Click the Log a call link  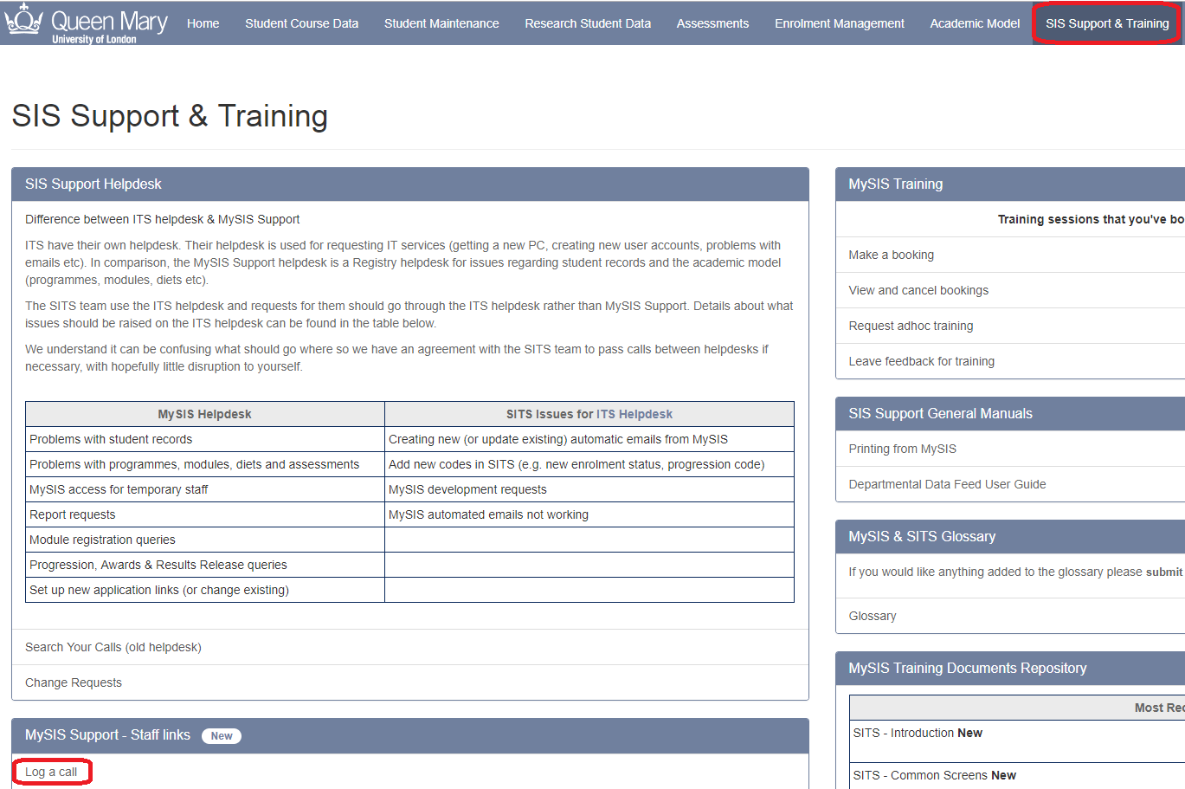[51, 772]
